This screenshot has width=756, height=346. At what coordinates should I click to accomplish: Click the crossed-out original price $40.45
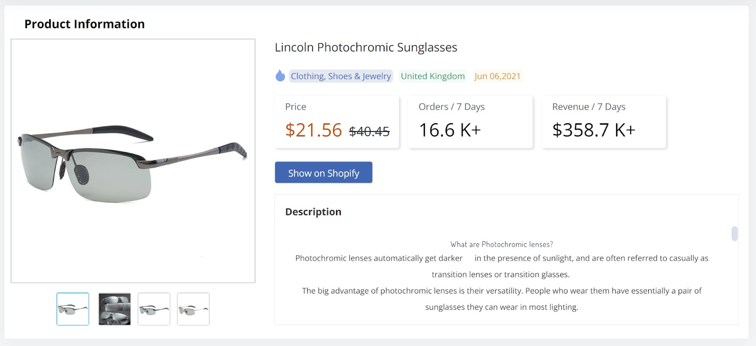coord(369,132)
